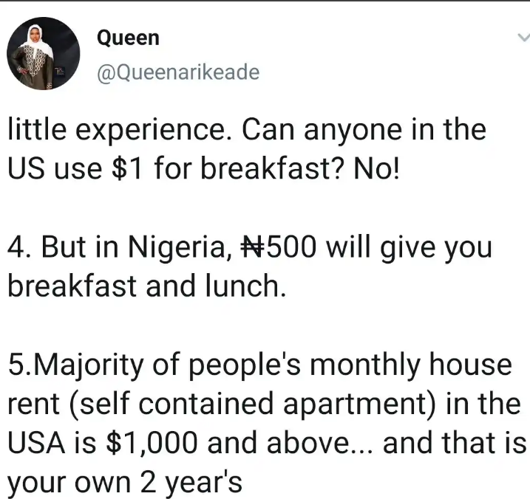Open the tweet options chevron menu
This screenshot has height=499, width=530.
[x=524, y=37]
